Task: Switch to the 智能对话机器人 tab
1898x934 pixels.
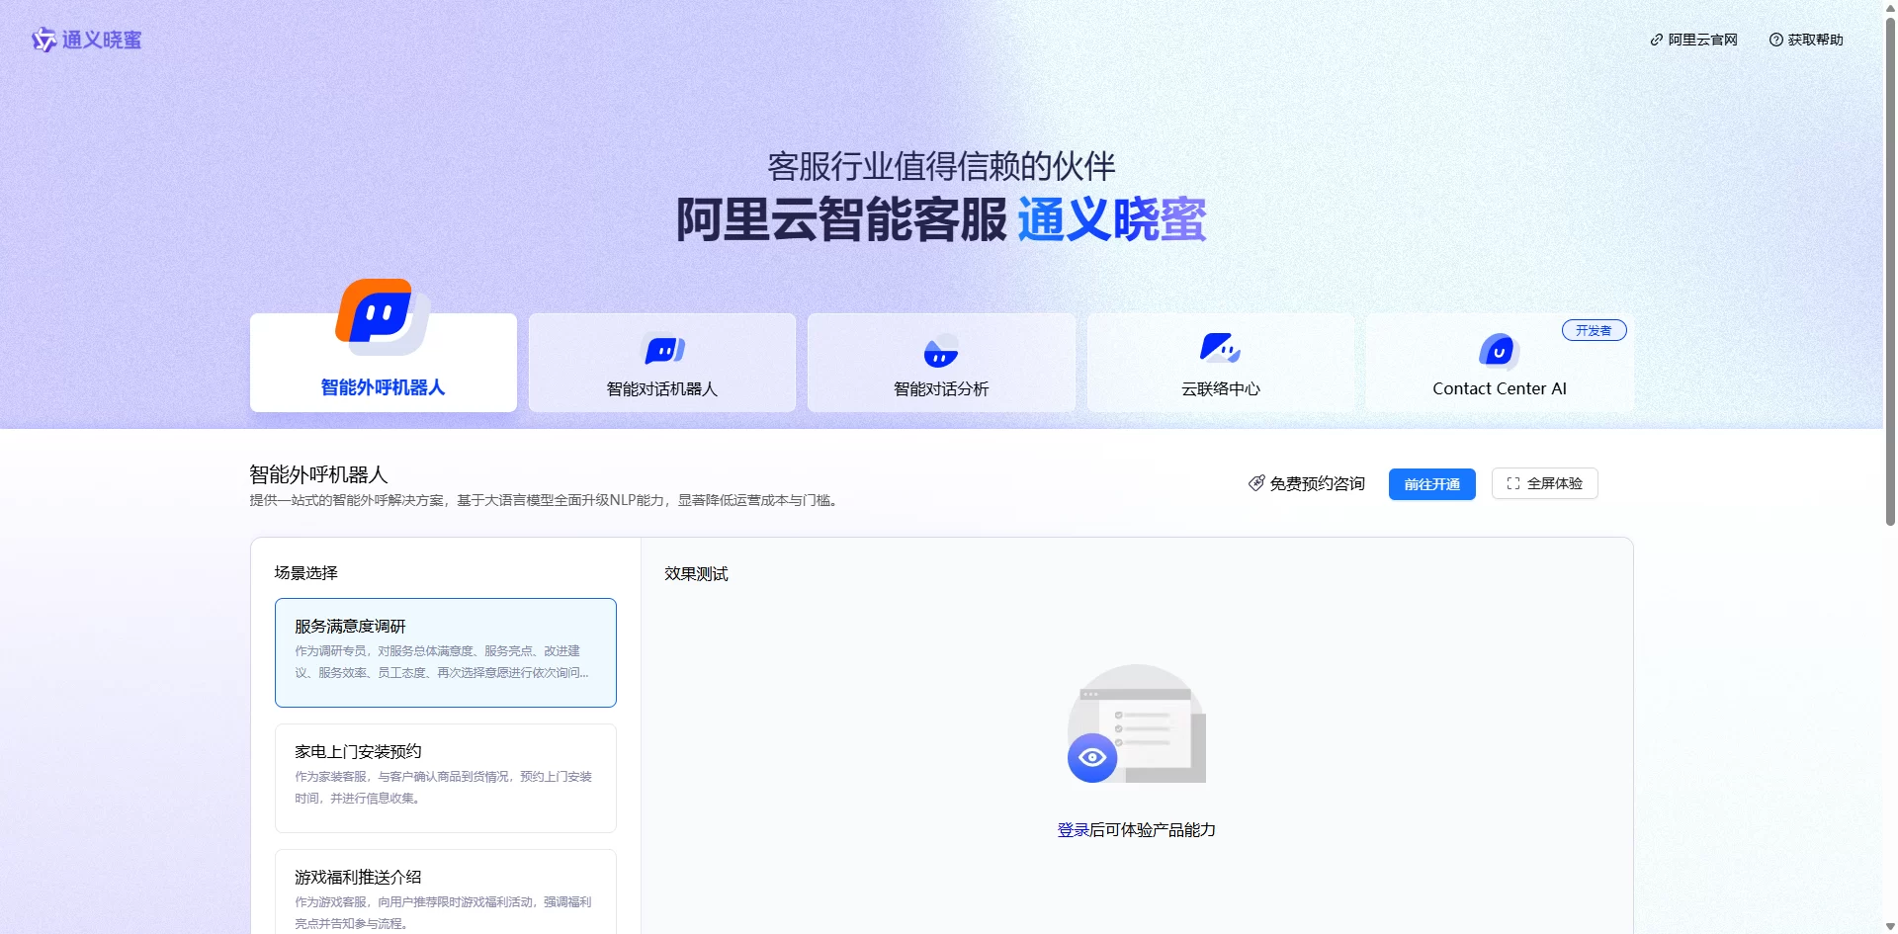Action: point(662,388)
